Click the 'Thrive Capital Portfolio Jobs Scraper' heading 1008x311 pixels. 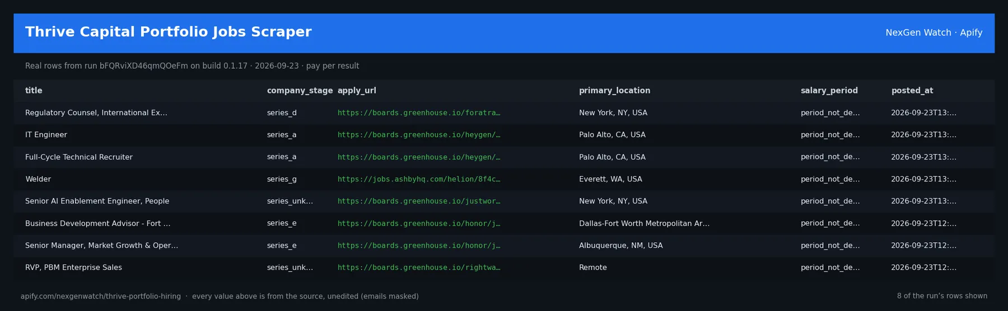[x=168, y=32]
